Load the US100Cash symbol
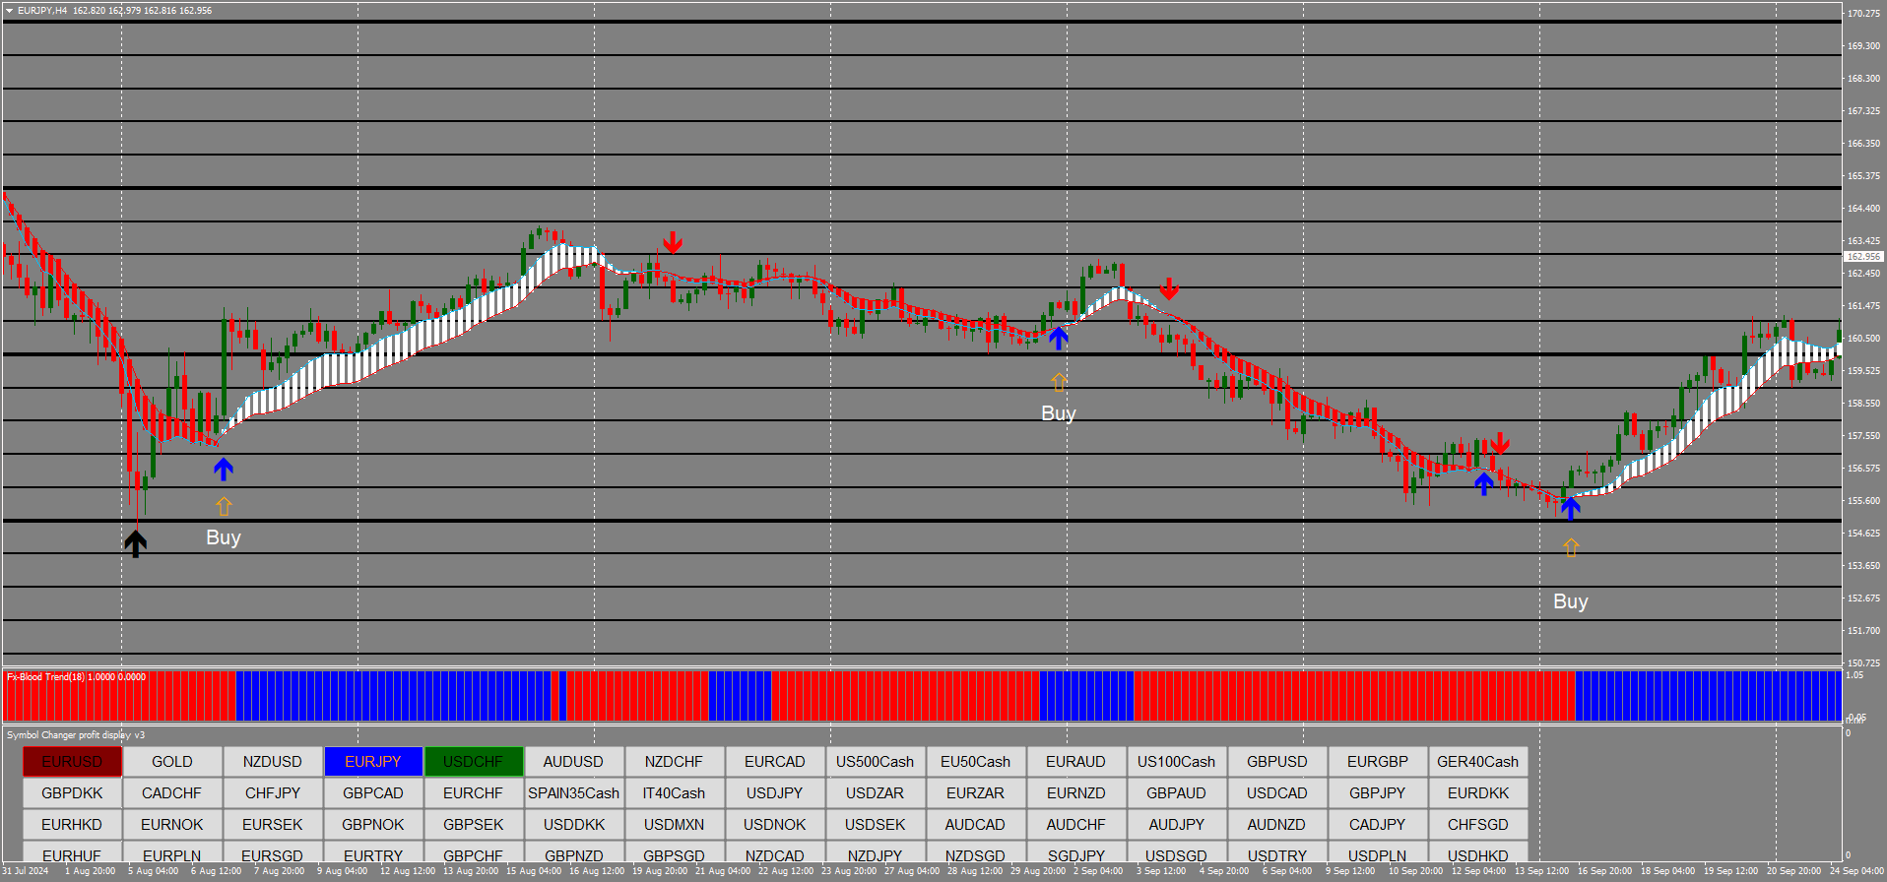This screenshot has width=1887, height=882. [1176, 762]
